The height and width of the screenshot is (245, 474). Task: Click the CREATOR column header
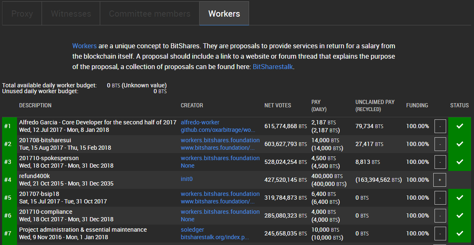point(192,105)
